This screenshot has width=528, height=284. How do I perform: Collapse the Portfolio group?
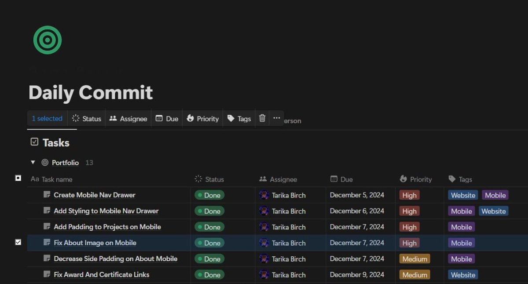pyautogui.click(x=33, y=163)
